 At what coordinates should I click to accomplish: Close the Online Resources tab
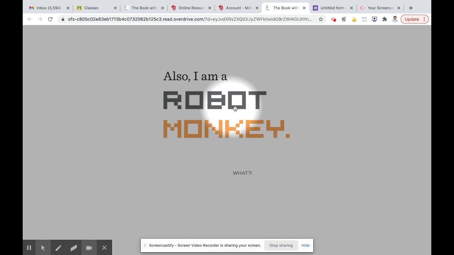[x=210, y=8]
